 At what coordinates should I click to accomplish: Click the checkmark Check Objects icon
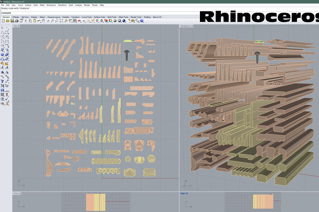coord(7,99)
